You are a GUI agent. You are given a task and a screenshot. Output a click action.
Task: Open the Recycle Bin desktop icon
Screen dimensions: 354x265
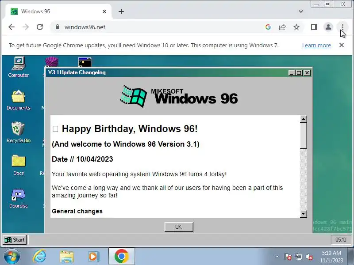pyautogui.click(x=19, y=132)
